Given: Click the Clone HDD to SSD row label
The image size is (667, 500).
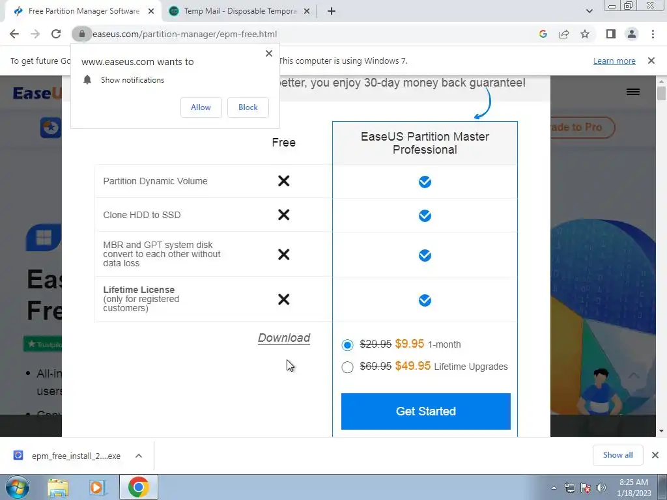Looking at the screenshot, I should coord(141,215).
